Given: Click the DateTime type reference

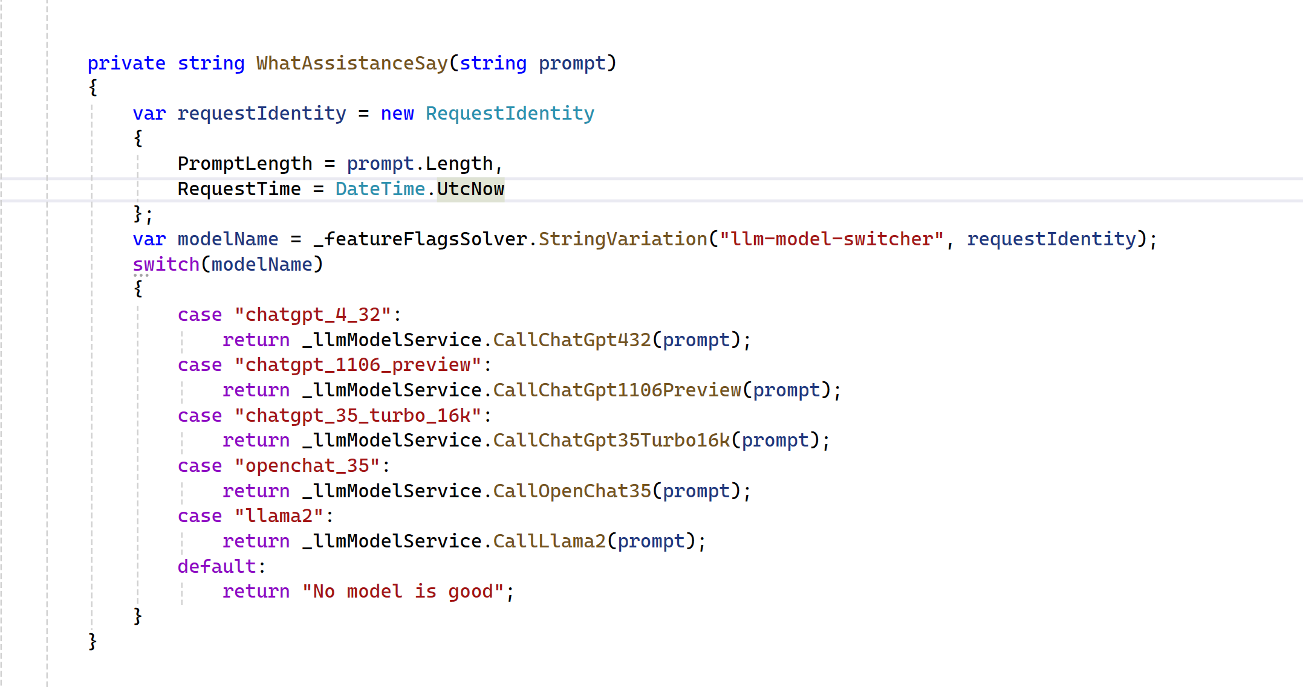Looking at the screenshot, I should 380,189.
